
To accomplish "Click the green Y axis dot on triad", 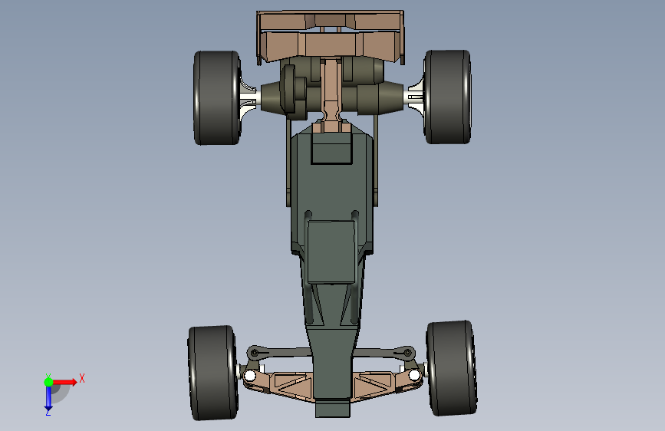I will pos(48,382).
